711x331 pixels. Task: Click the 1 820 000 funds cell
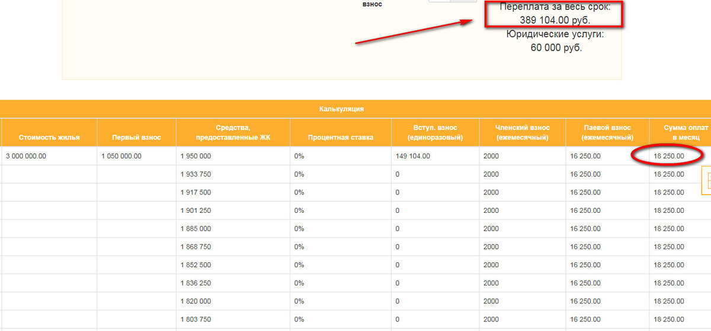click(x=233, y=301)
